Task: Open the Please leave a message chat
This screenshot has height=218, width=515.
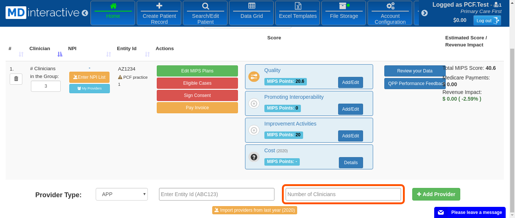Action: pyautogui.click(x=470, y=212)
